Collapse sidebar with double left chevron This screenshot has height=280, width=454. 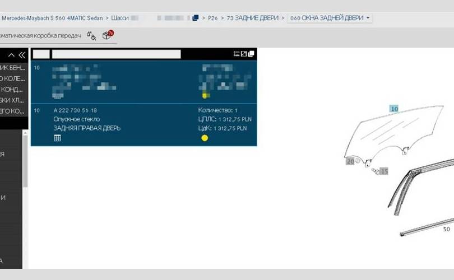tap(22, 55)
